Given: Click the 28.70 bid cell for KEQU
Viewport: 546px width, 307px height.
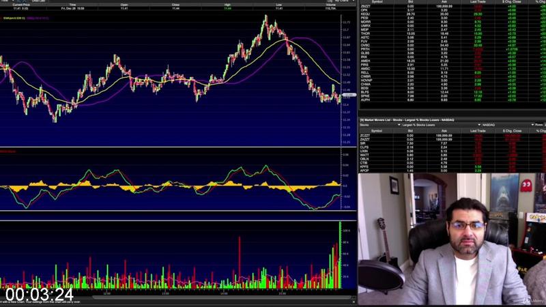Looking at the screenshot, I should click(411, 14).
